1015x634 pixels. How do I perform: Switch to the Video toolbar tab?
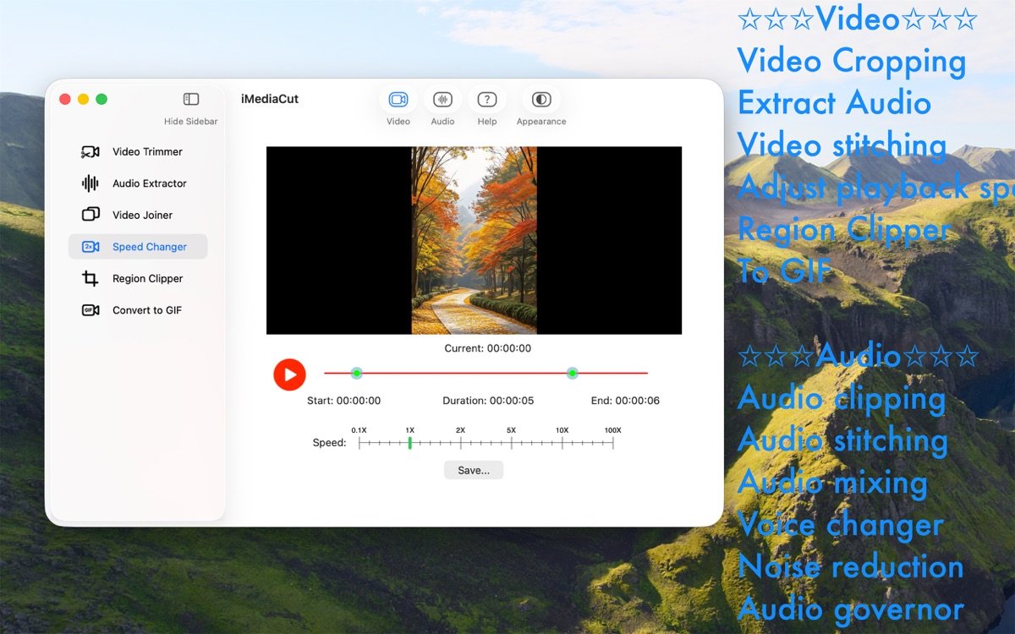398,100
